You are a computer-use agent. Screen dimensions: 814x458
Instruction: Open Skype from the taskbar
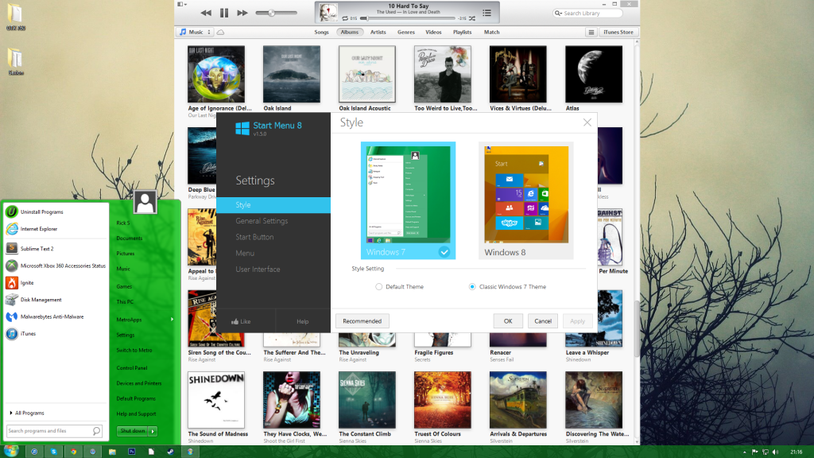53,452
